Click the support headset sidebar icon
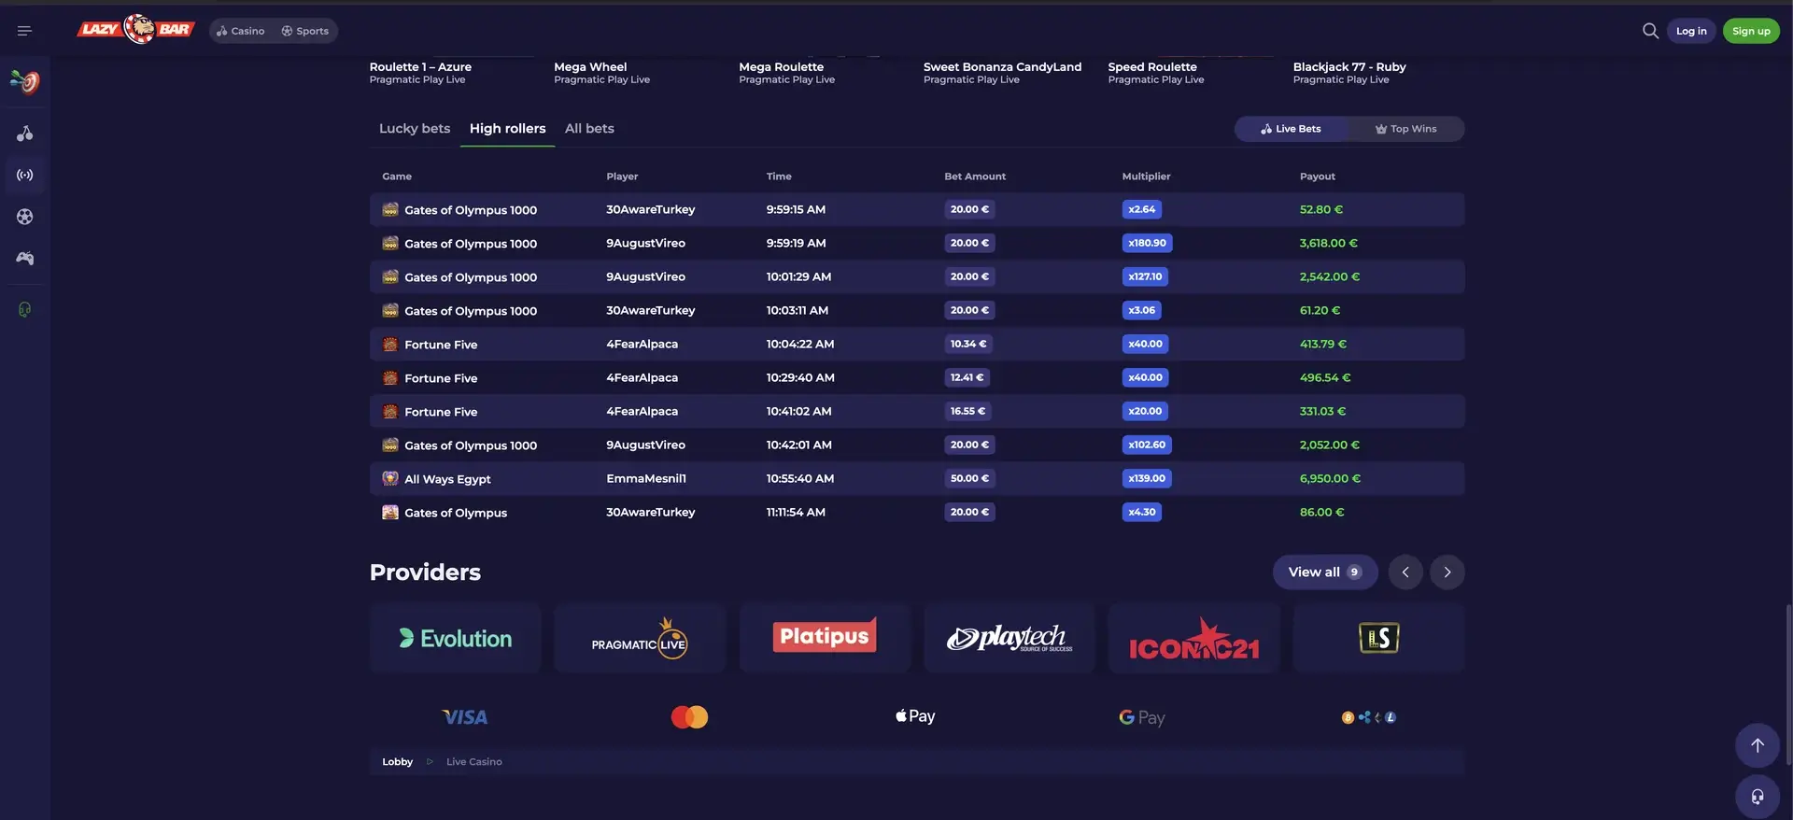Image resolution: width=1793 pixels, height=820 pixels. pyautogui.click(x=25, y=309)
